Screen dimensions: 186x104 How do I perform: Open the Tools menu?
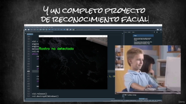[x=47, y=27]
